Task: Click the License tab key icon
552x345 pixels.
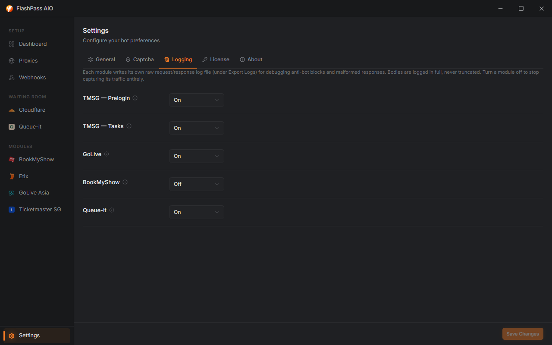Action: (x=205, y=60)
